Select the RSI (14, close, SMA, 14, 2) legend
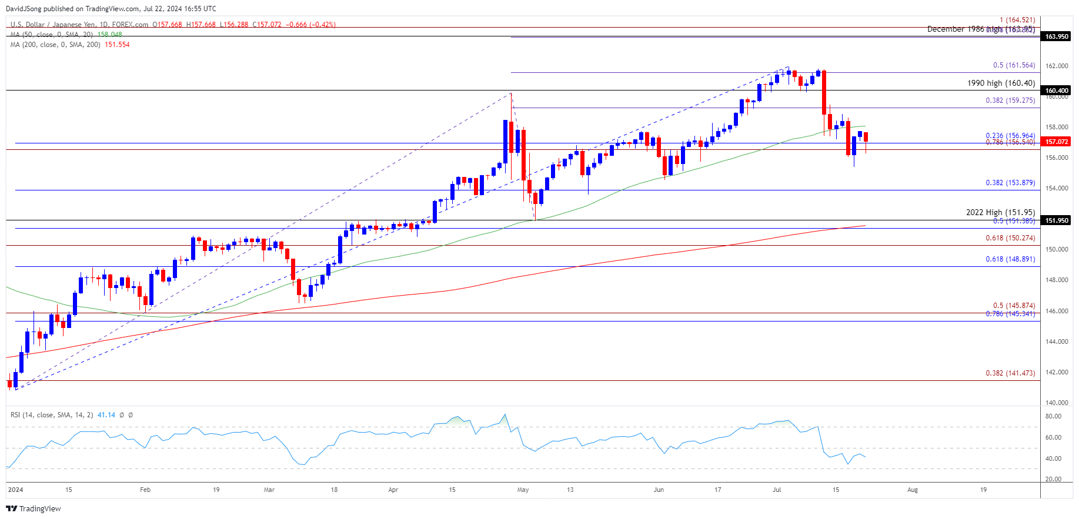 click(52, 415)
